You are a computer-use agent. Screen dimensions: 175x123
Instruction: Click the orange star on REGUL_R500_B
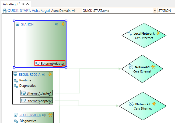[x=50, y=115]
